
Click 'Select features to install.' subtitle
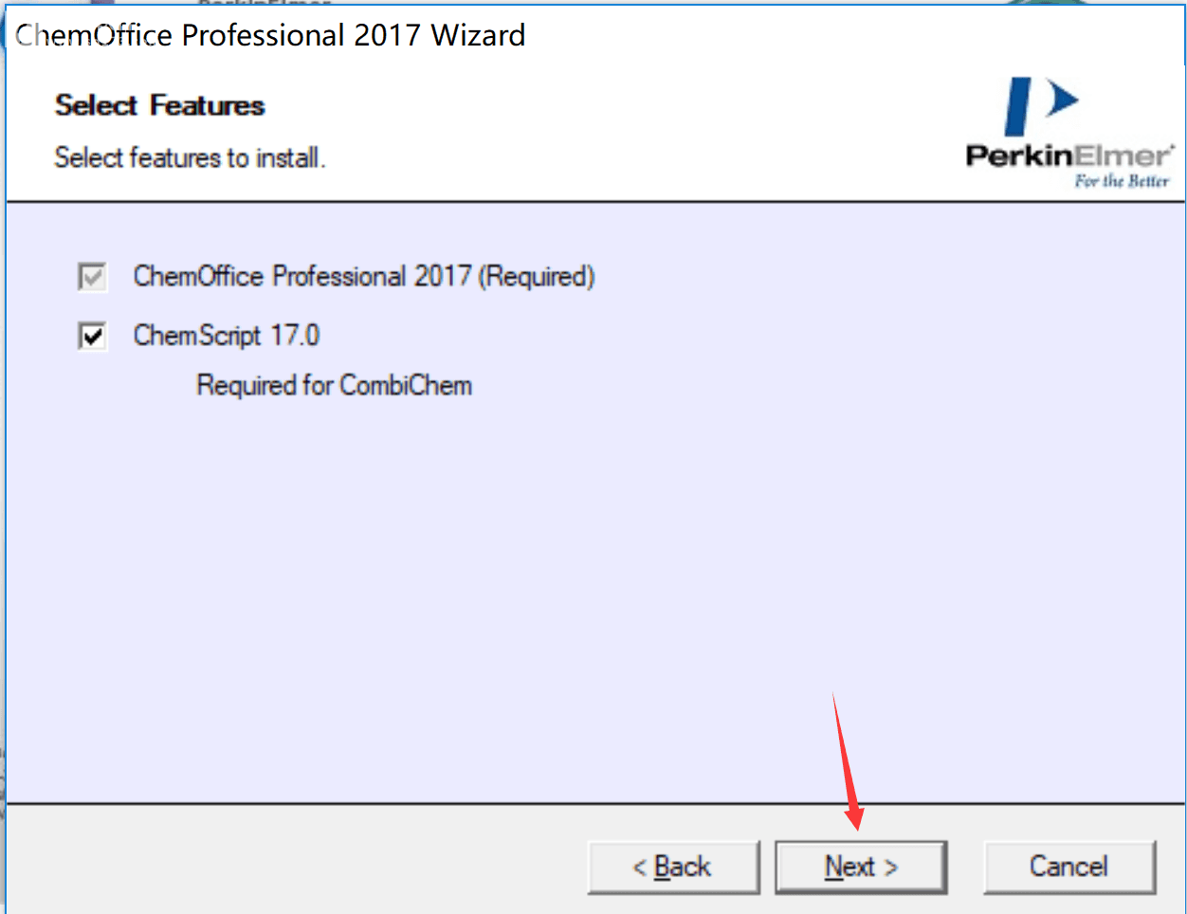[190, 157]
